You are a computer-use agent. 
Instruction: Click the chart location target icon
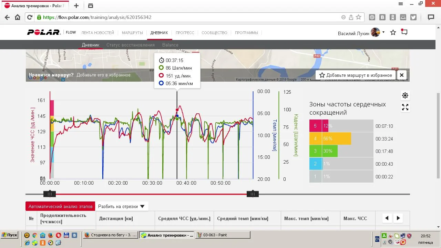click(405, 95)
